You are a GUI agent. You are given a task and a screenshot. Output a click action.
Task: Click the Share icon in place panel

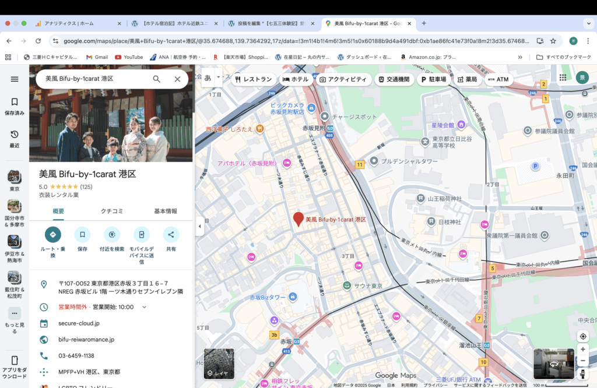171,235
